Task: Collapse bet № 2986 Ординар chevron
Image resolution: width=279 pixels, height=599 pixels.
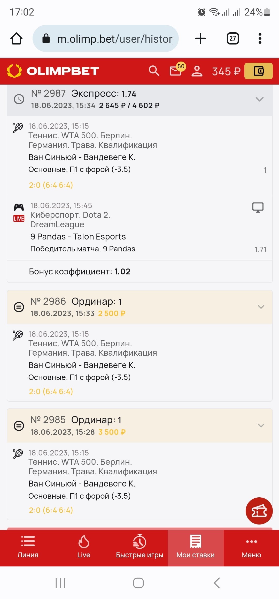Action: pos(261,307)
